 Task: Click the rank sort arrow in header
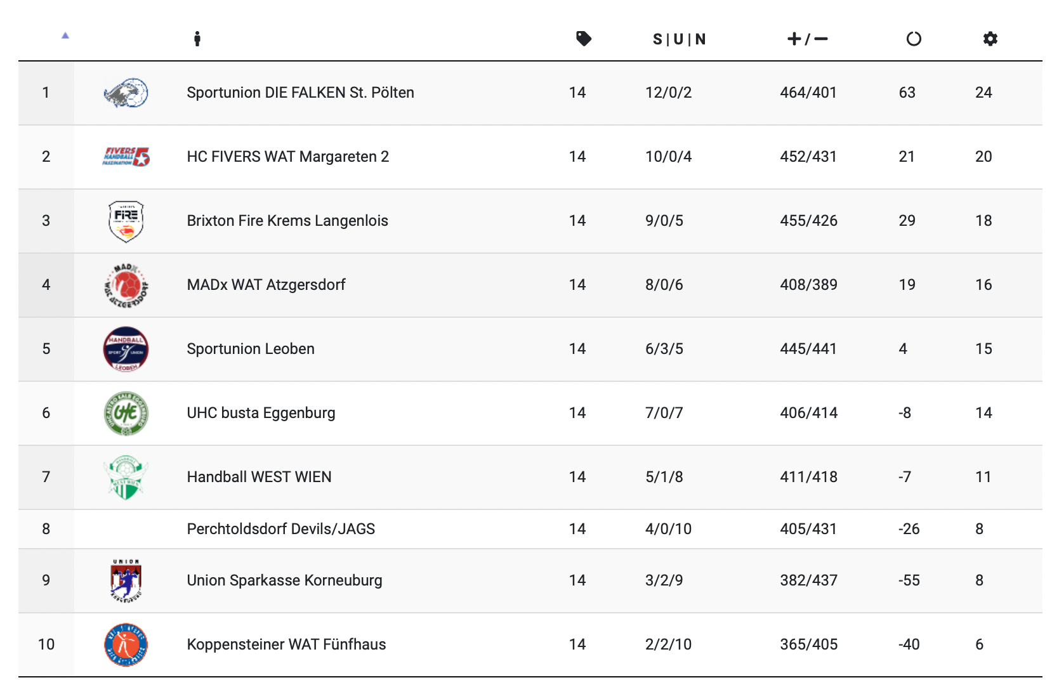pyautogui.click(x=65, y=36)
